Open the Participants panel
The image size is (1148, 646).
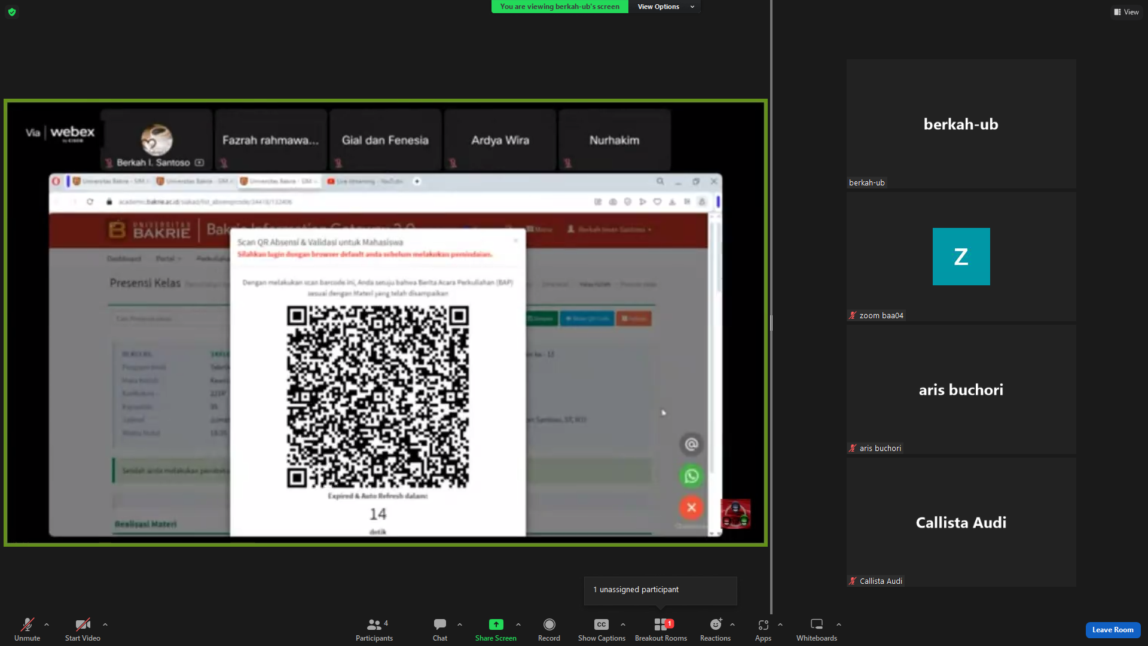pyautogui.click(x=374, y=629)
